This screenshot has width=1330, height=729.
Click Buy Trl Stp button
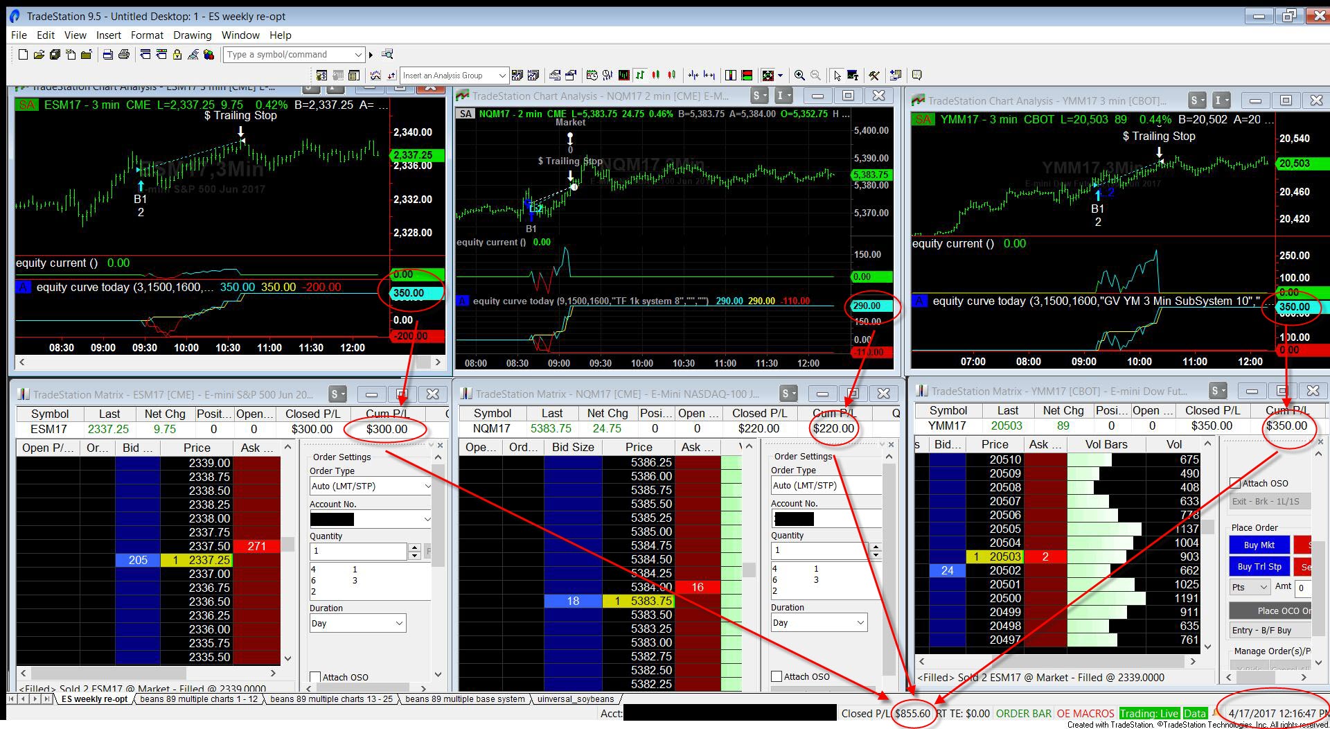pyautogui.click(x=1259, y=566)
